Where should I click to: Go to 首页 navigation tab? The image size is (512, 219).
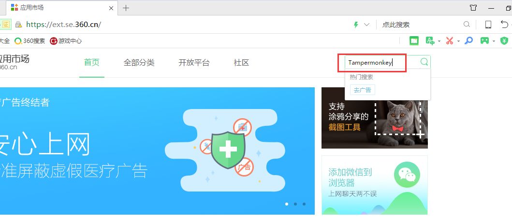tap(92, 63)
